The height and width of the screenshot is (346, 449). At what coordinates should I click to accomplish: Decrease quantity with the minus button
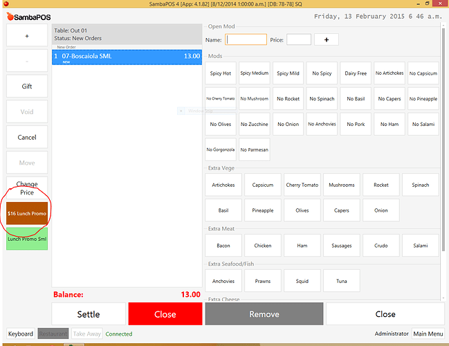point(27,61)
